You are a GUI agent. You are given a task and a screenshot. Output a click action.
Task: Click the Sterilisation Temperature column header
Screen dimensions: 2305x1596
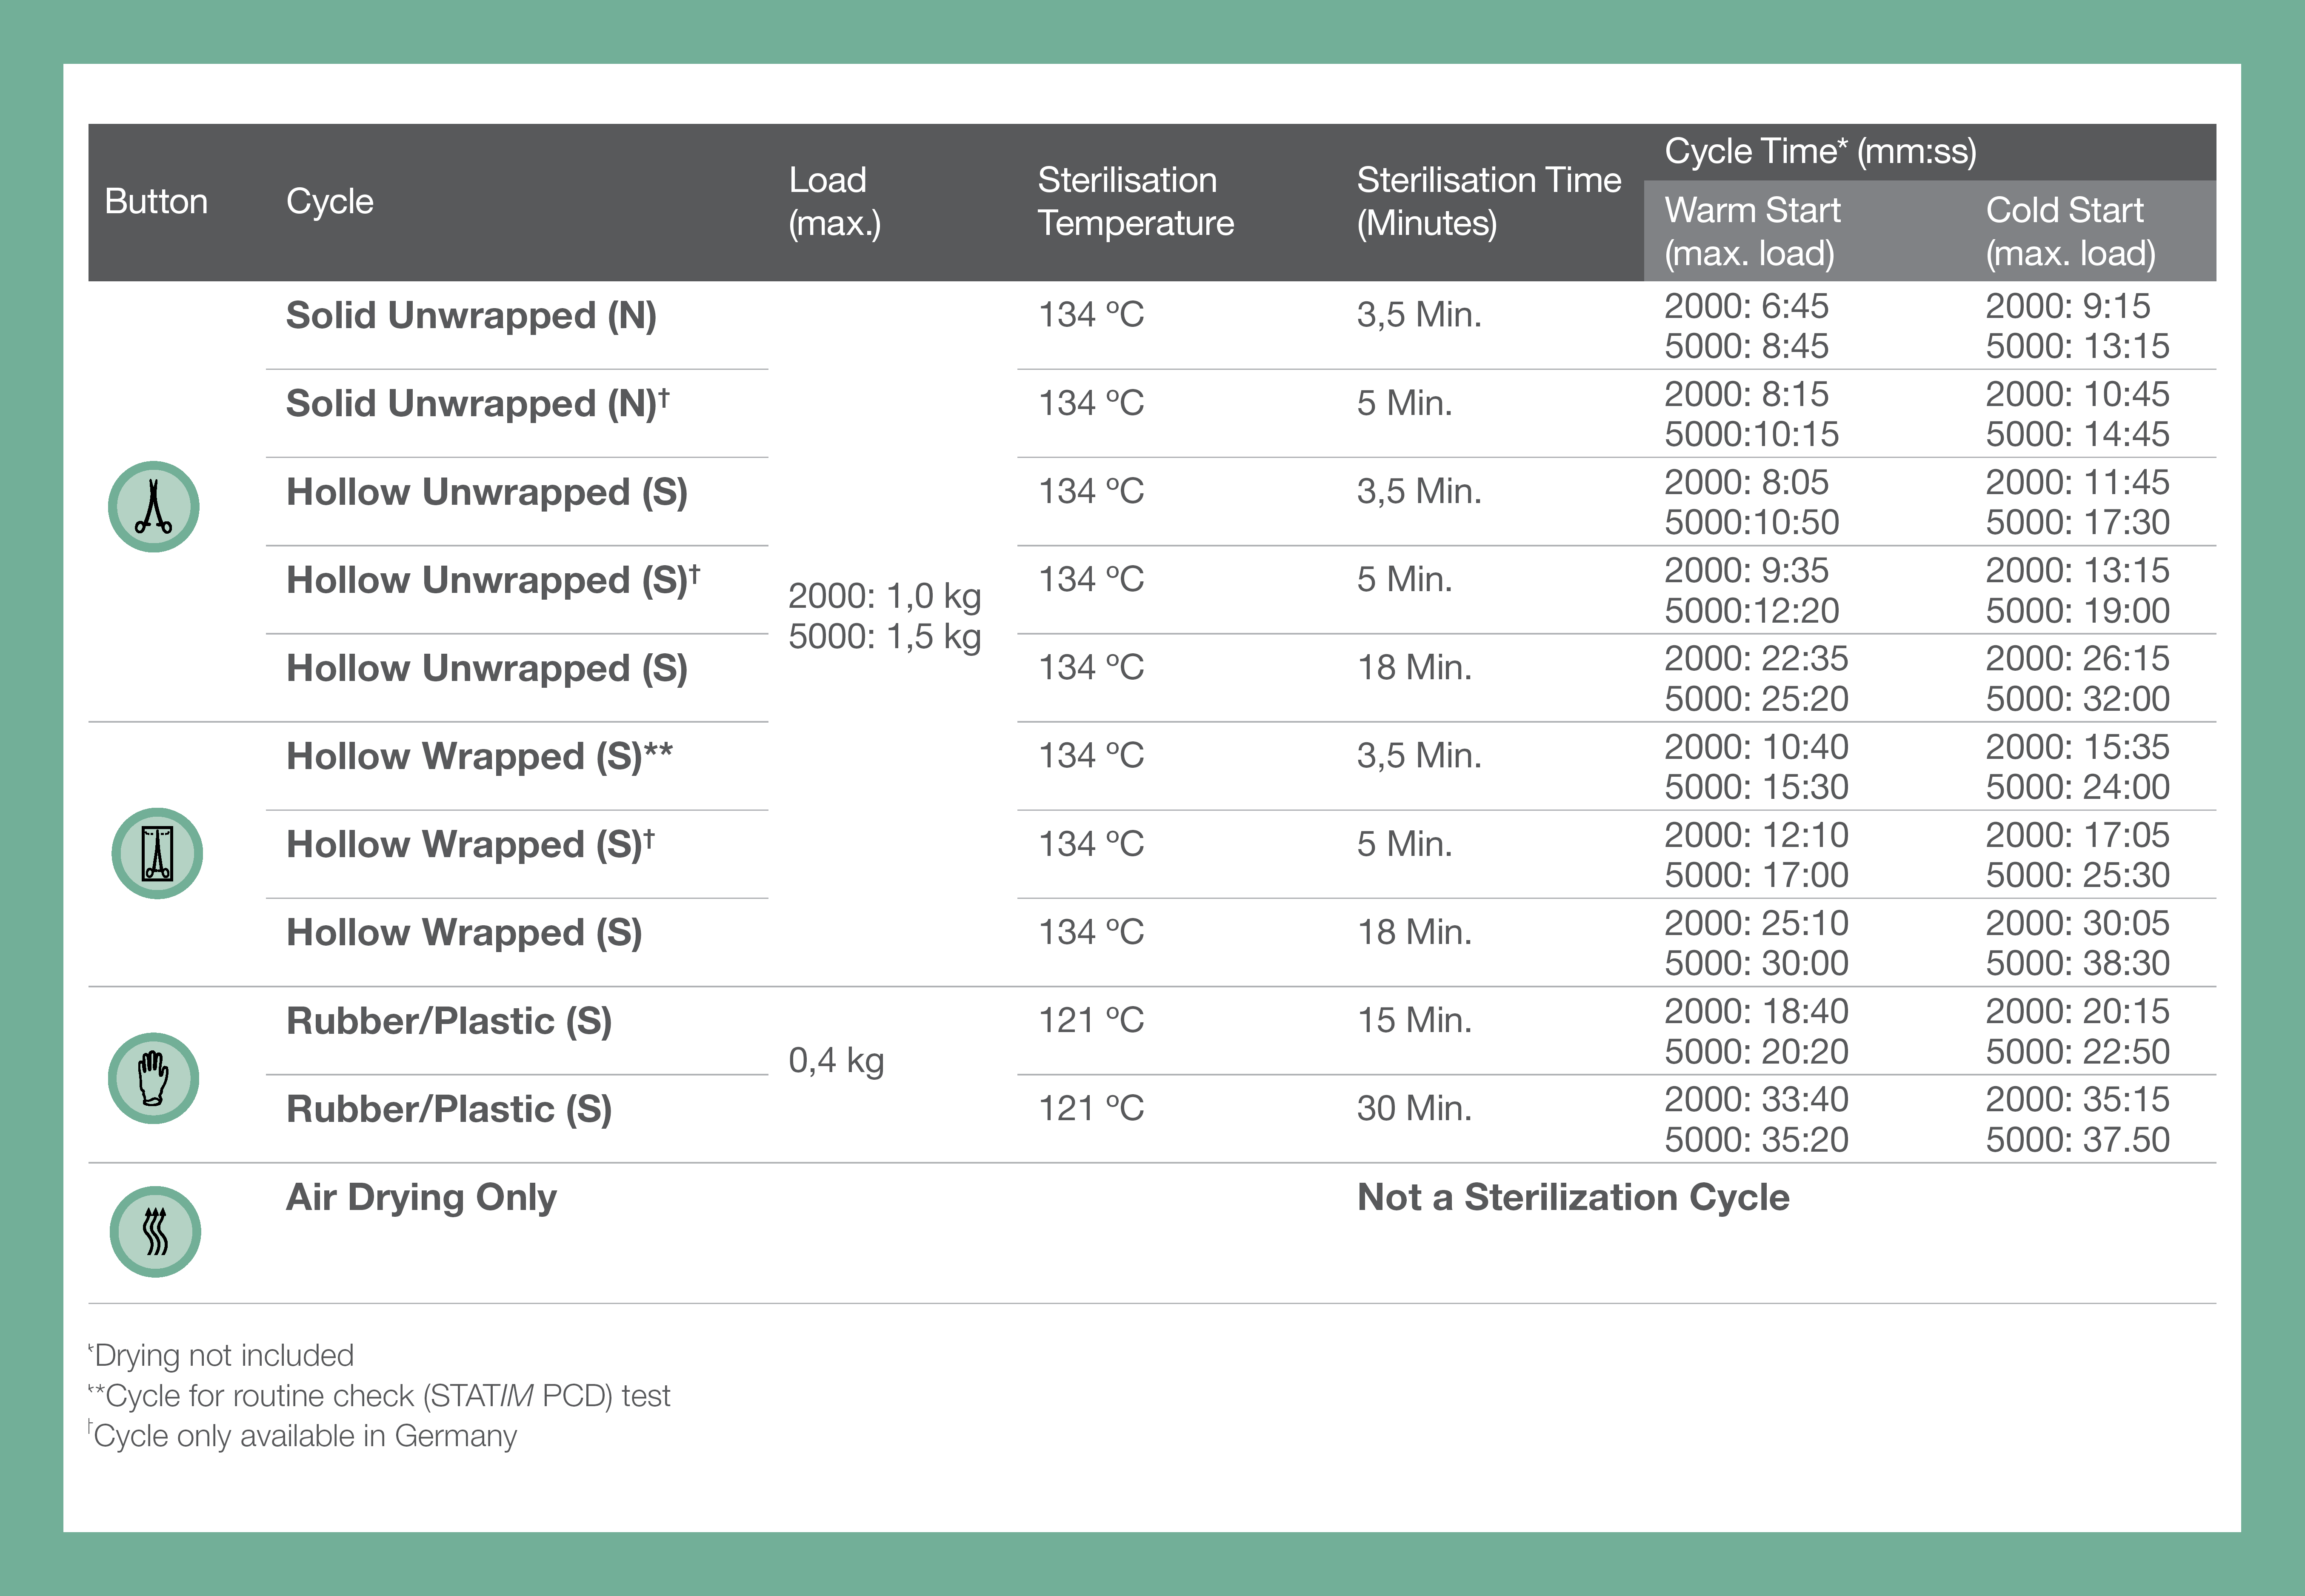pos(1136,201)
